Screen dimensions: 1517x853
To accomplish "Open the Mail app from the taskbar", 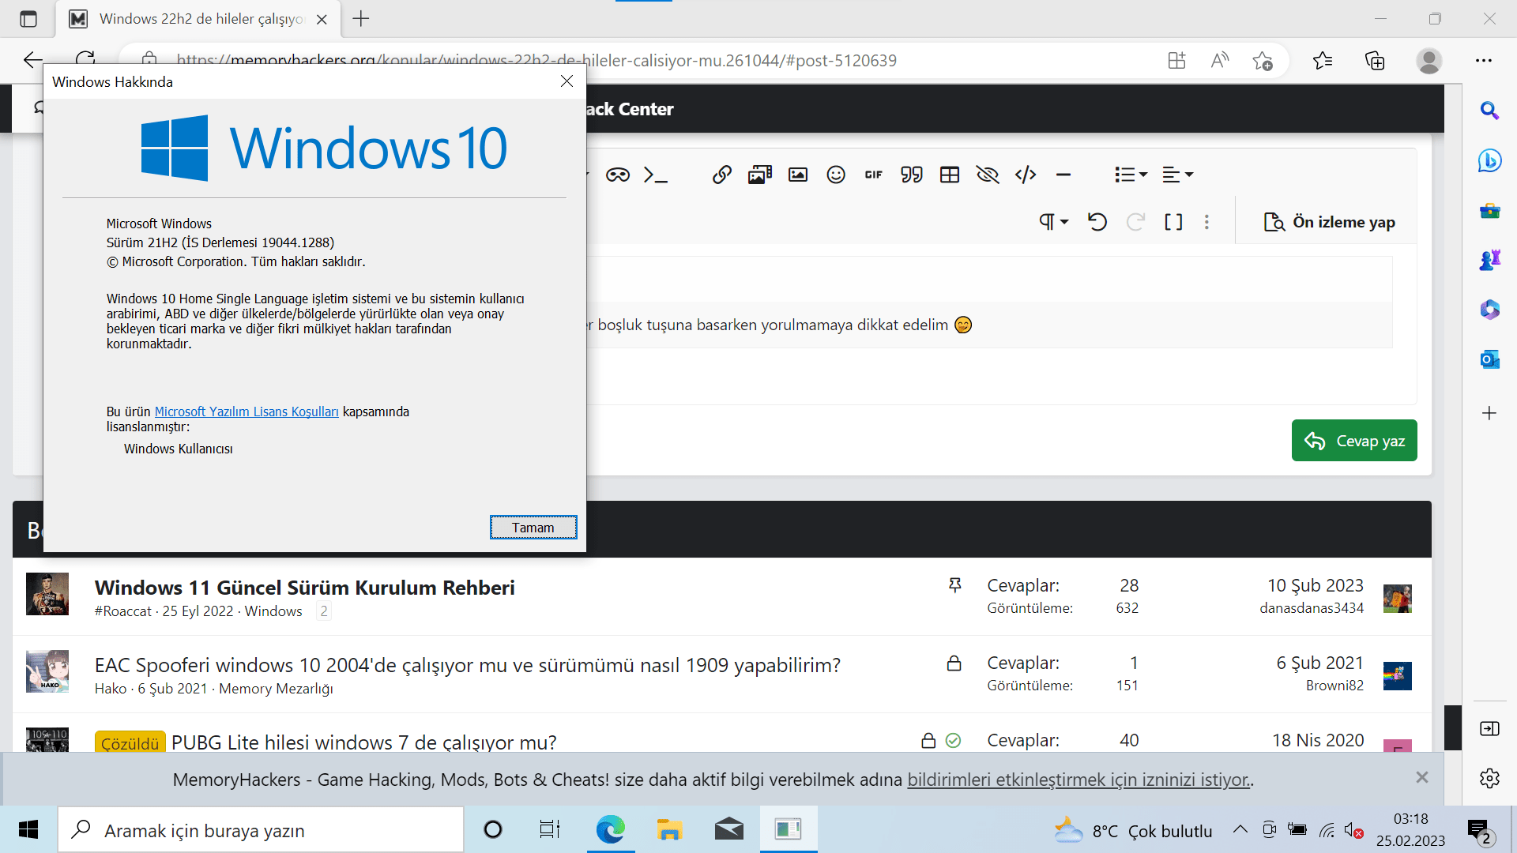I will pyautogui.click(x=728, y=829).
